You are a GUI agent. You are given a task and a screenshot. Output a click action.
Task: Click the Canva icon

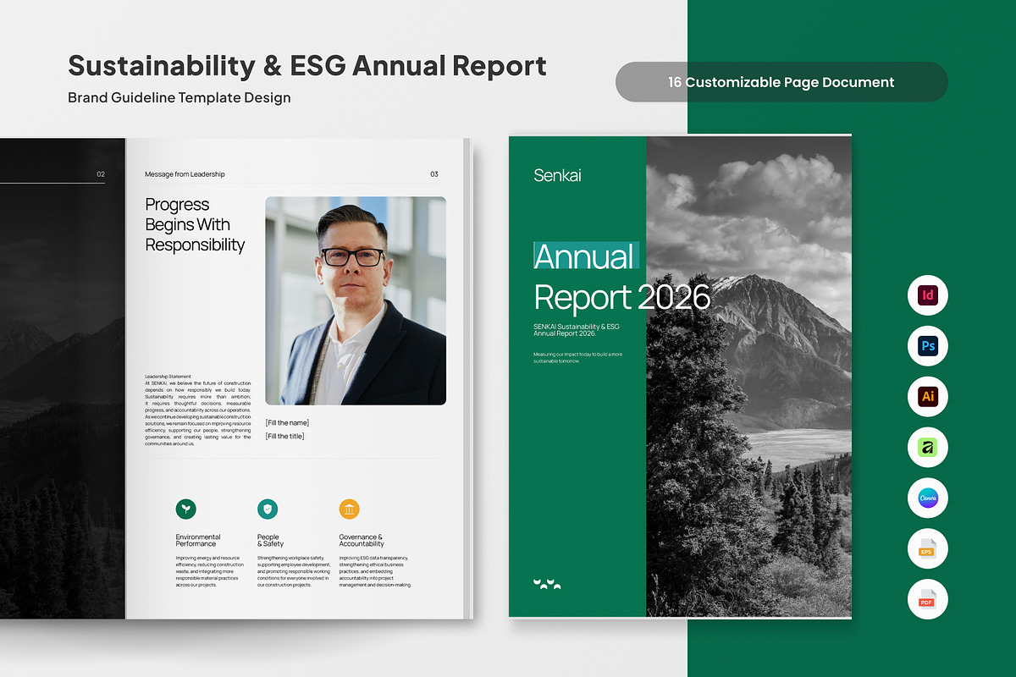coord(927,498)
